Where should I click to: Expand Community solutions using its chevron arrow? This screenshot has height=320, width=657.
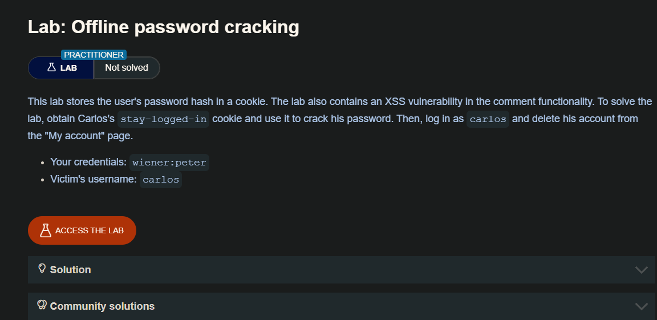tap(641, 306)
